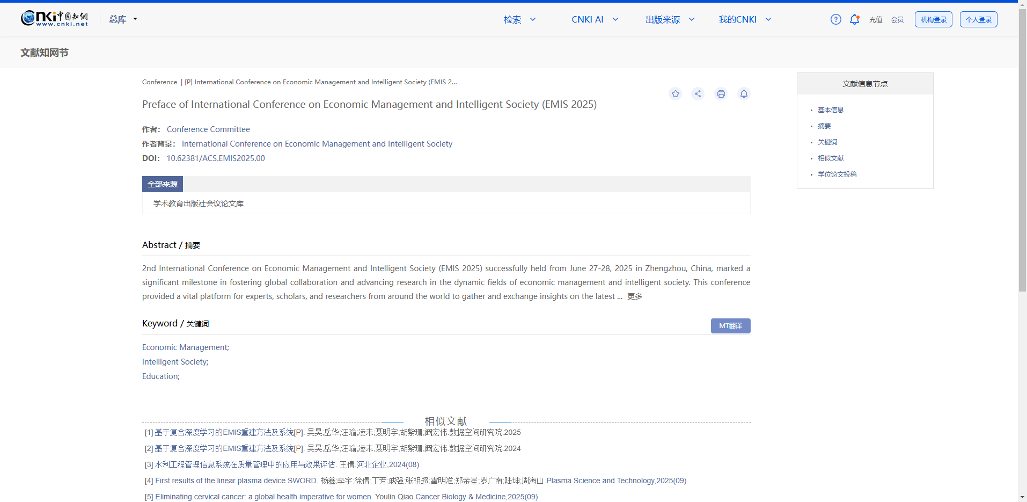The image size is (1027, 502).
Task: Expand abstract with 更多 link
Action: click(635, 296)
